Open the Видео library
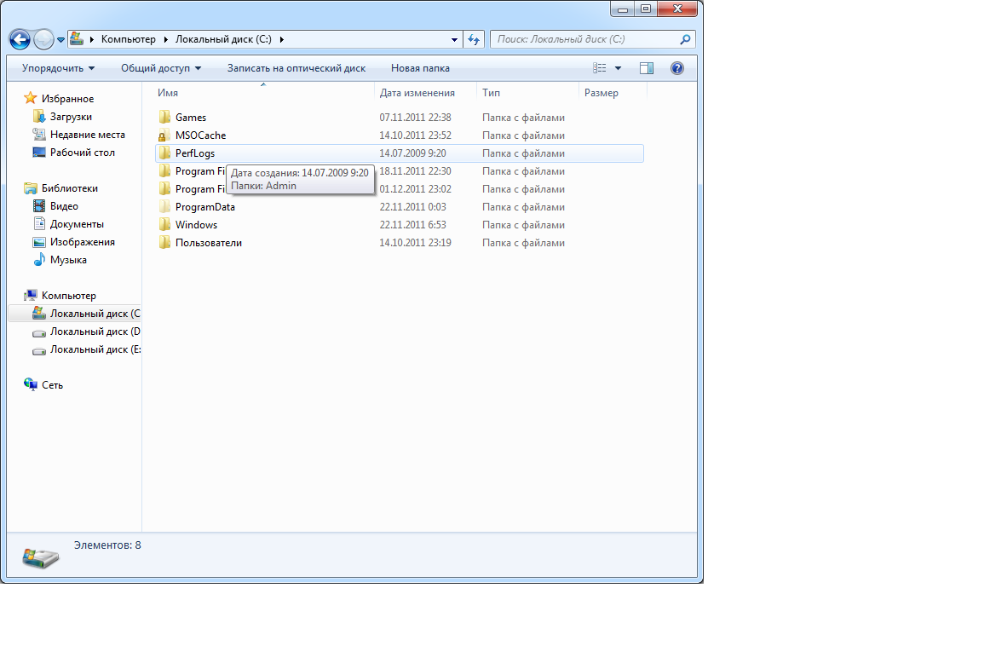This screenshot has width=990, height=663. [x=64, y=206]
